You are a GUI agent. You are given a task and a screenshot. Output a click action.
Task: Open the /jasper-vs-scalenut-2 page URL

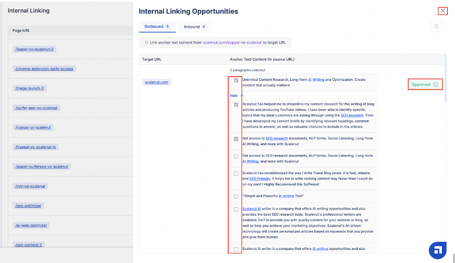[x=34, y=49]
